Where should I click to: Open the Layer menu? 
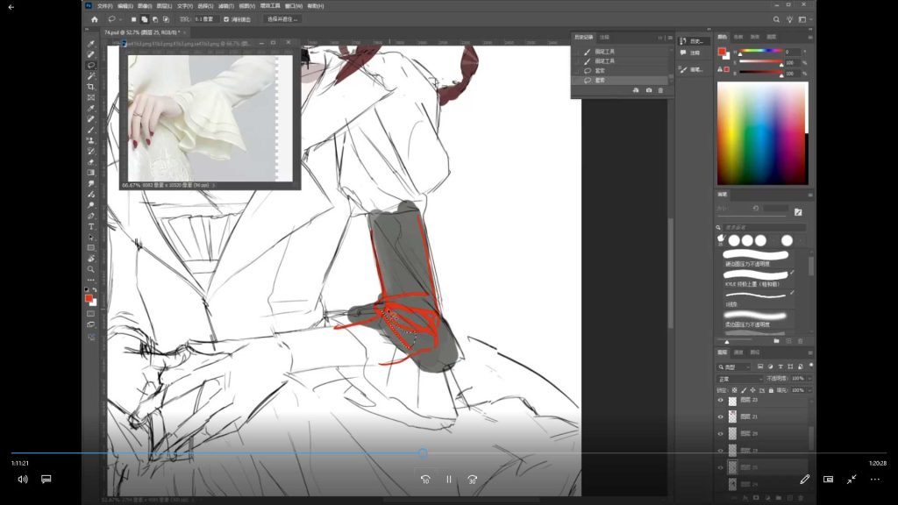tap(164, 6)
